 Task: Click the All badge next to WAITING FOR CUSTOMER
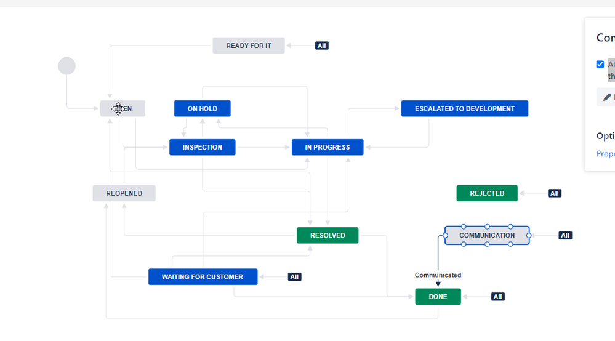click(x=294, y=277)
